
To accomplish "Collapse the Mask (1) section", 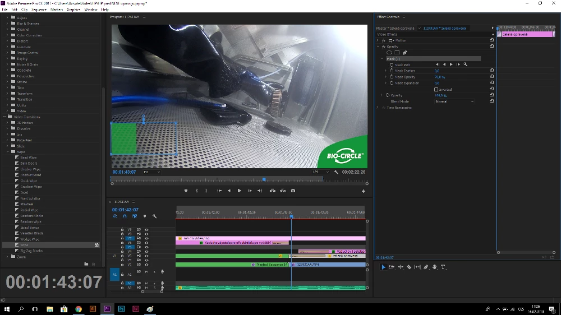I will click(381, 59).
